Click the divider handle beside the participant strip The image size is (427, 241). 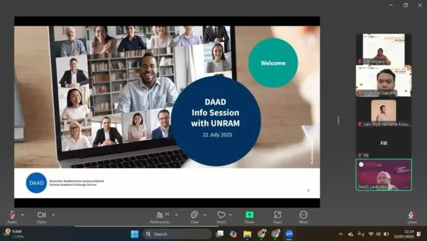point(339,120)
